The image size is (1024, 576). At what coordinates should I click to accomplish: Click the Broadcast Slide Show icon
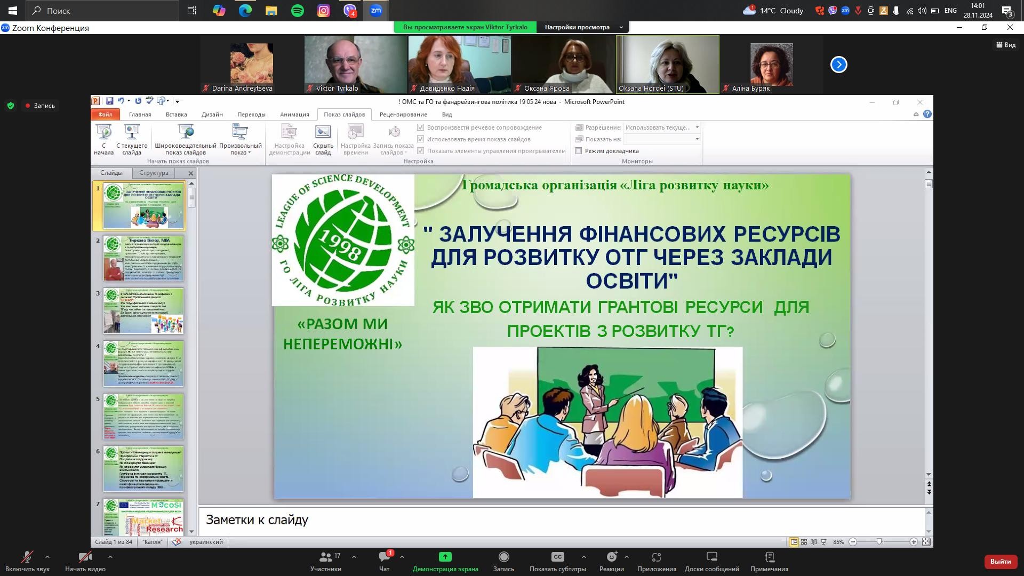coord(186,132)
